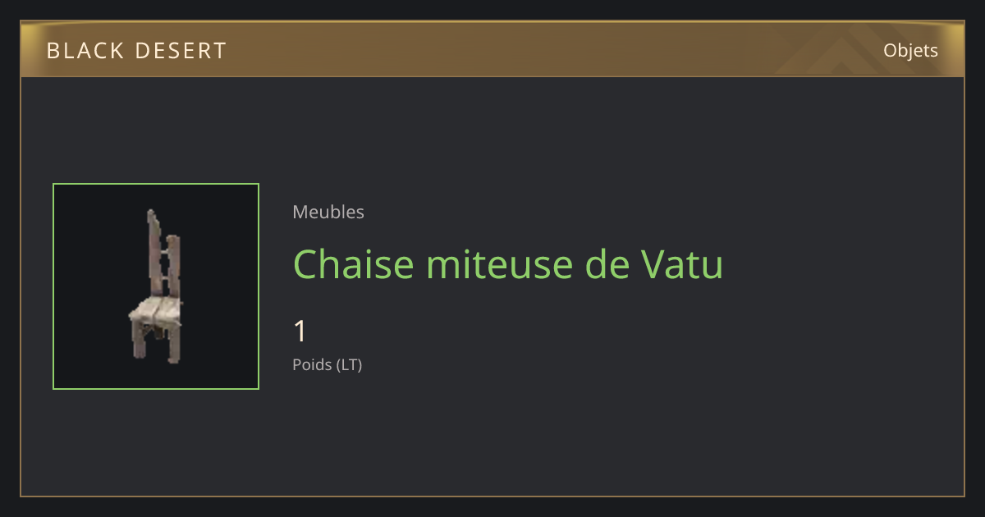Viewport: 985px width, 517px height.
Task: Click the dark empty area below Poids
Action: [575, 435]
